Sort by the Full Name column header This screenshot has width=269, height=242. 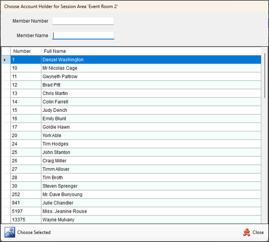tap(151, 51)
